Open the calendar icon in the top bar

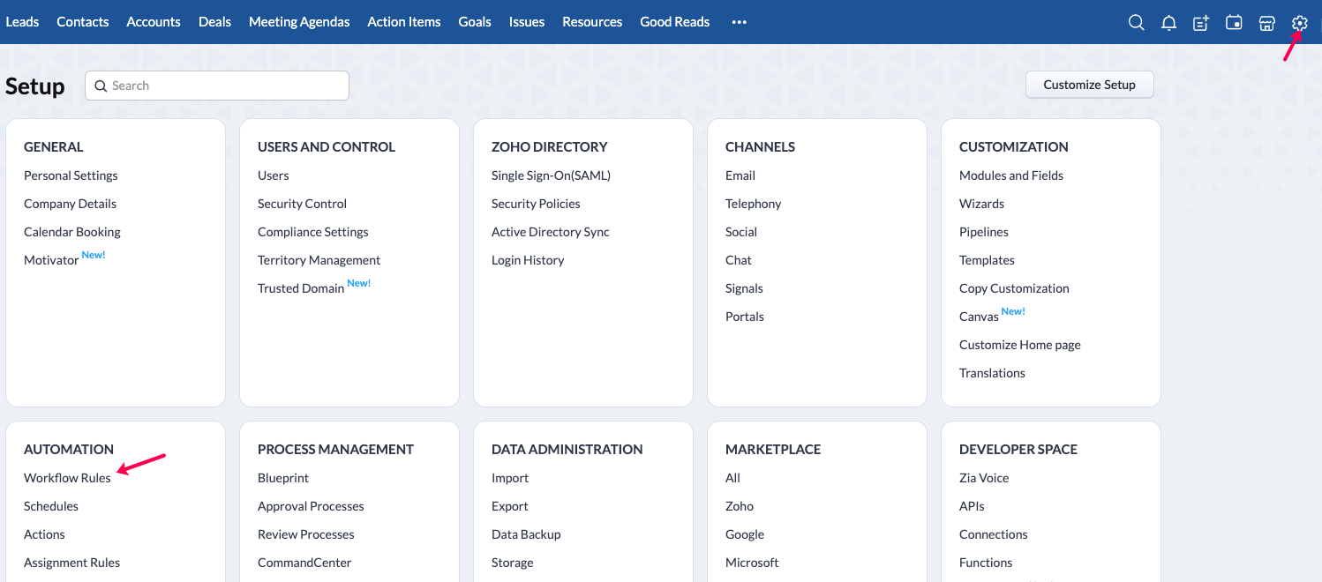click(x=1234, y=23)
